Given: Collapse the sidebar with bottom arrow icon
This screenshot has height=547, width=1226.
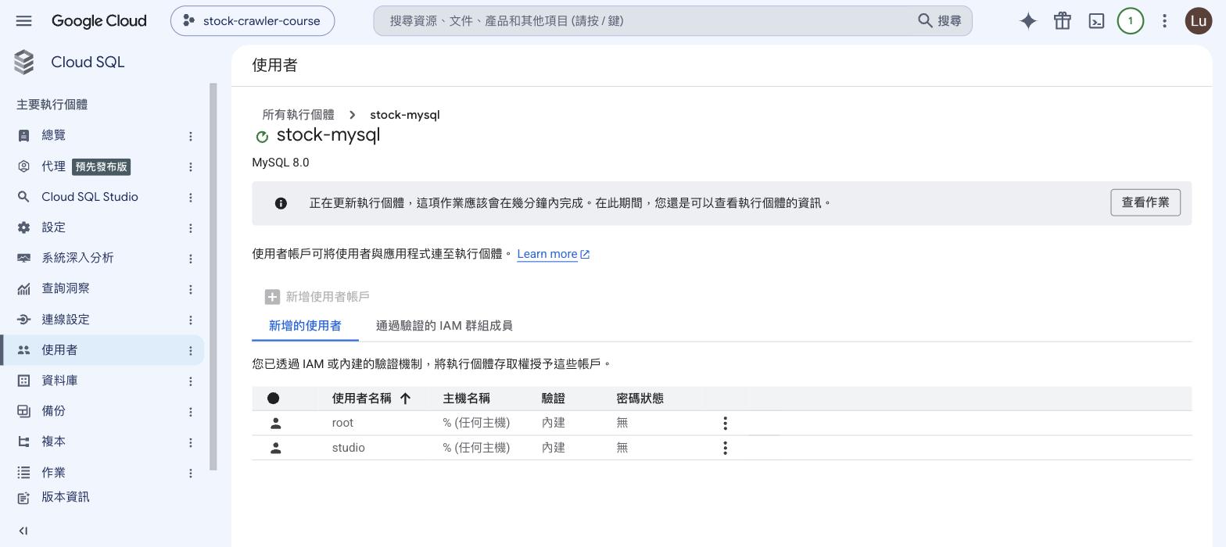Looking at the screenshot, I should [x=23, y=531].
